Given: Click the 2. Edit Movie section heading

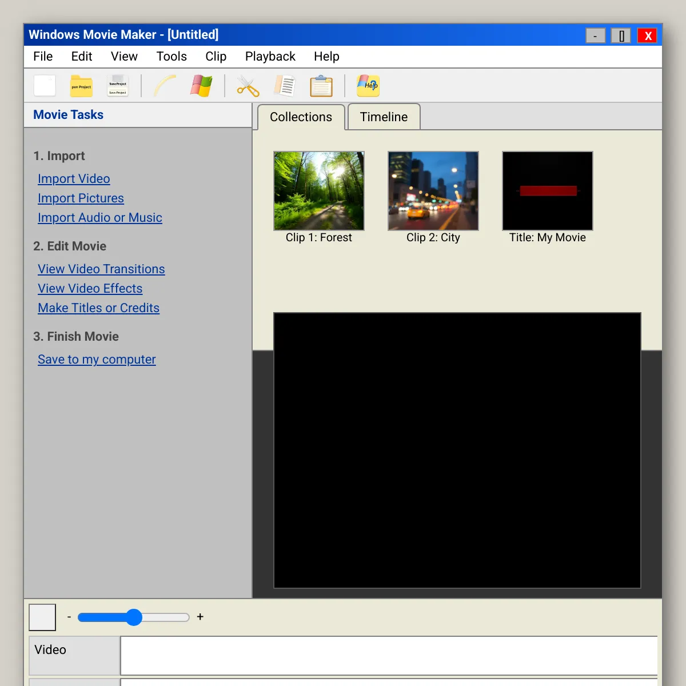Looking at the screenshot, I should point(70,246).
